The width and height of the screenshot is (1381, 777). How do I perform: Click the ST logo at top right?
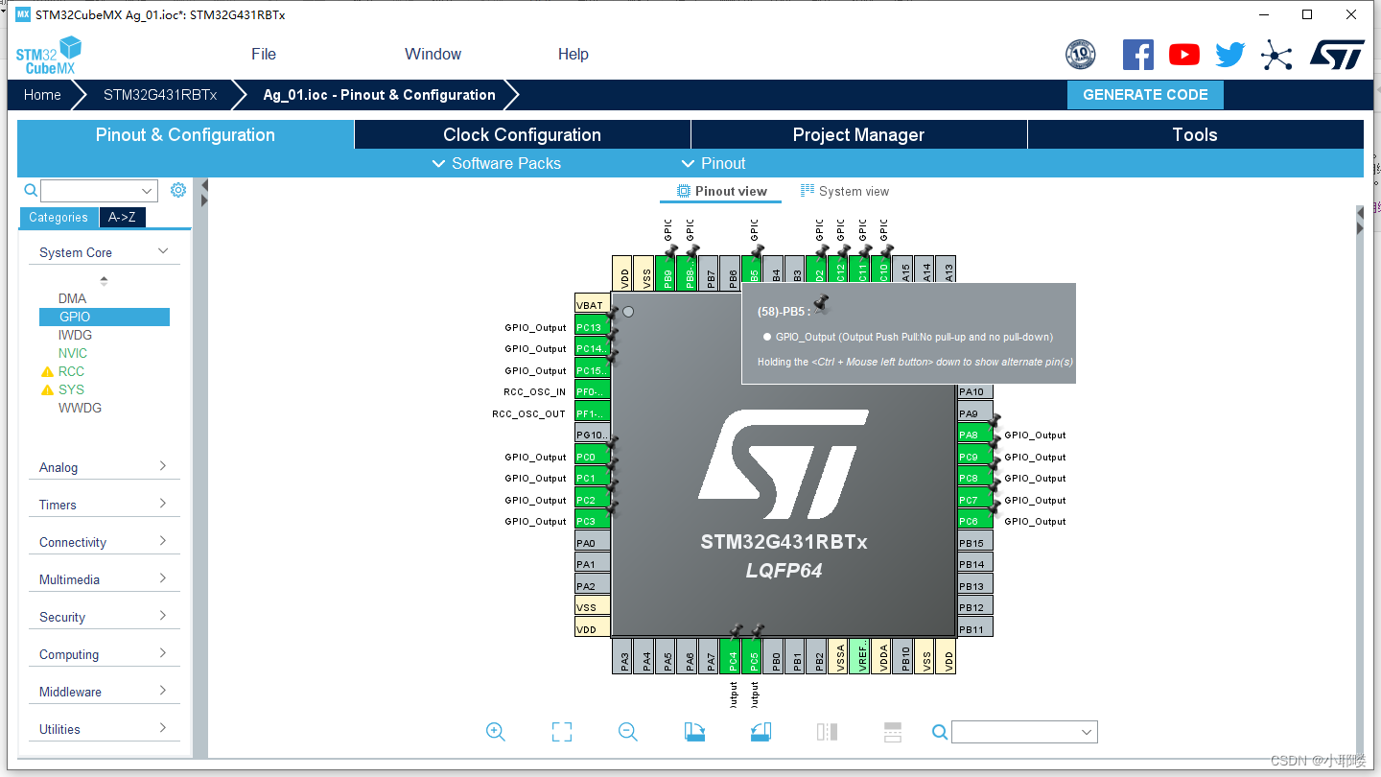[1337, 55]
